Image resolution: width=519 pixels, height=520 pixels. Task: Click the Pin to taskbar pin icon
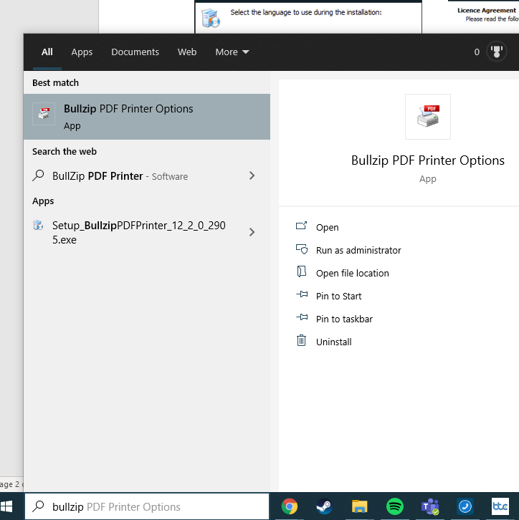(x=302, y=317)
